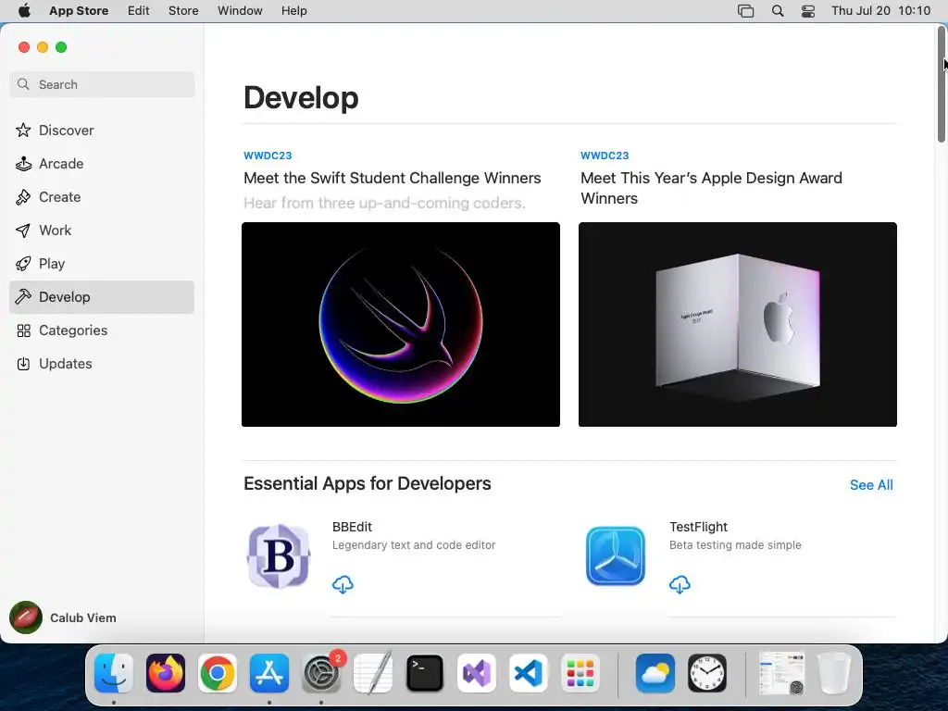948x711 pixels.
Task: Click the Develop hammer icon
Action: [23, 297]
